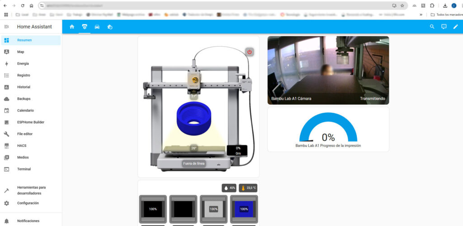
Task: Select the first black filament slot 100%
Action: point(153,209)
